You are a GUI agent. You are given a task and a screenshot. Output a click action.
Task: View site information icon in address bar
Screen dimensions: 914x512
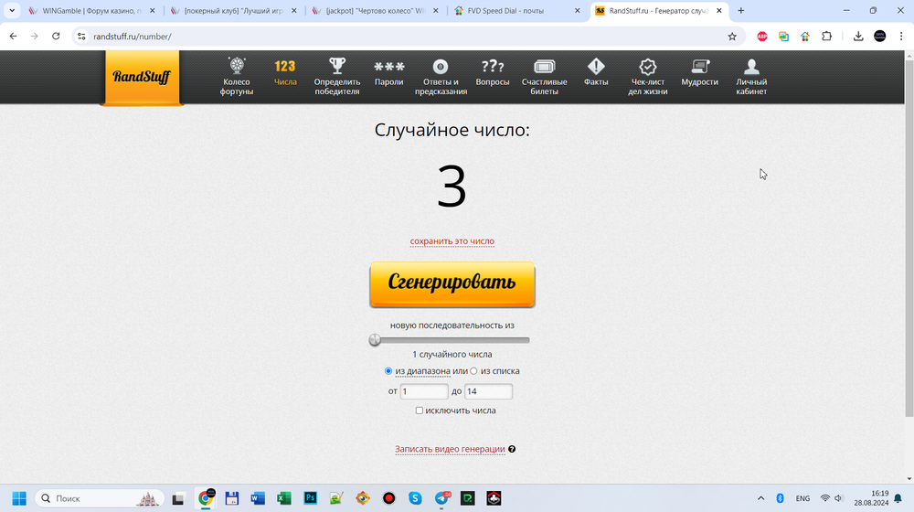click(81, 37)
